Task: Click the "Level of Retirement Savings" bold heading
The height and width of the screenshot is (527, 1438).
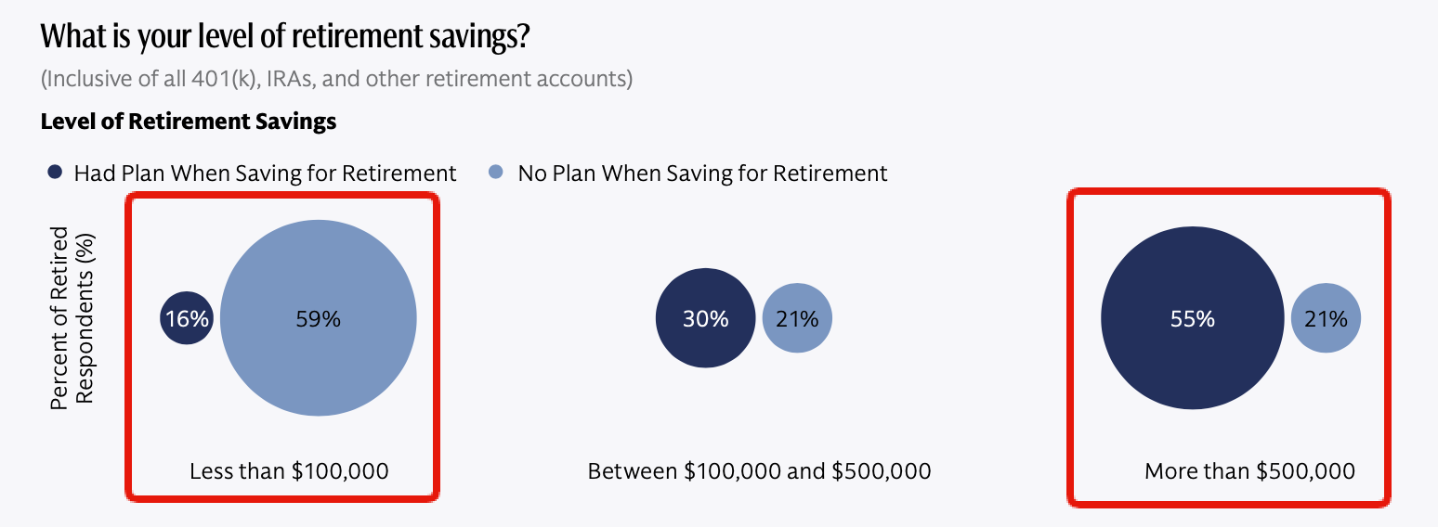Action: [x=189, y=122]
